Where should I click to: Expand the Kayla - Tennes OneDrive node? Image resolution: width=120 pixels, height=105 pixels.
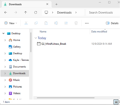pyautogui.click(x=5, y=60)
